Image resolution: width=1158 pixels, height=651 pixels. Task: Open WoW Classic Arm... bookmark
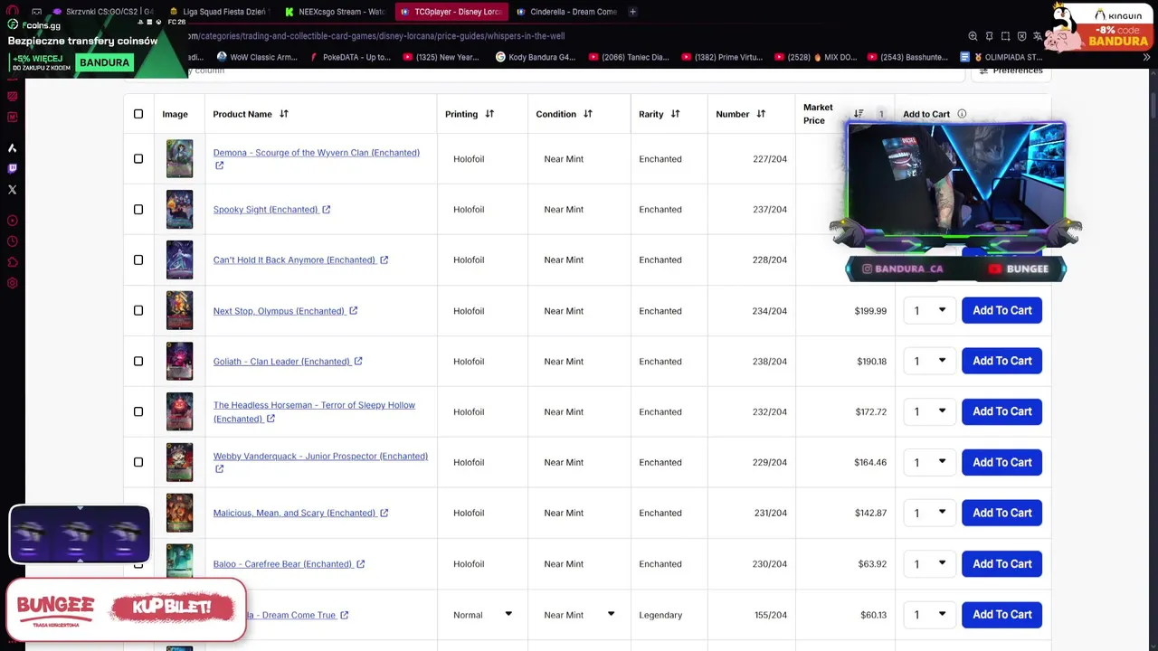257,57
